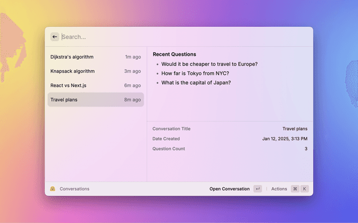358x223 pixels.
Task: Click the yellow extension icon in footer
Action: [53, 189]
